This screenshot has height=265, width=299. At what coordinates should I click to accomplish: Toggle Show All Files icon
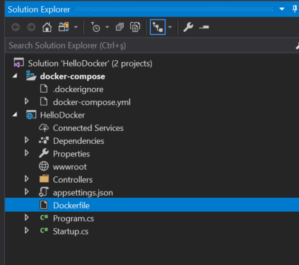point(135,27)
